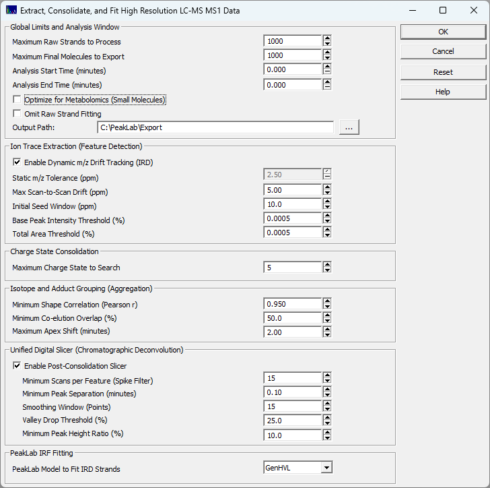This screenshot has width=490, height=488.
Task: Uncheck Enable Post-Consolidation Slicer
Action: (x=17, y=366)
